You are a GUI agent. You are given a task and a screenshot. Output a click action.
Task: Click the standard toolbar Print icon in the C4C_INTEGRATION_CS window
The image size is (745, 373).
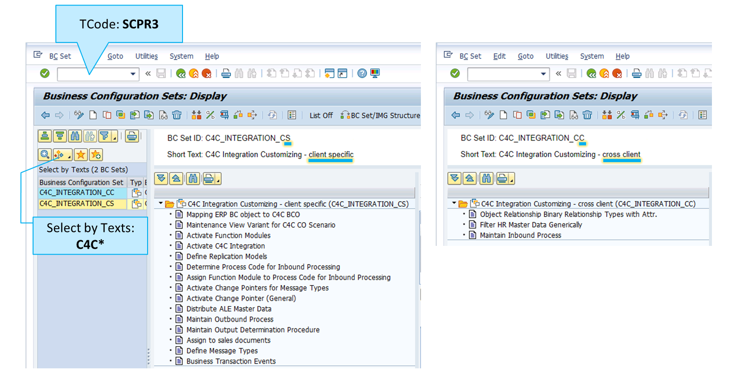pos(226,73)
